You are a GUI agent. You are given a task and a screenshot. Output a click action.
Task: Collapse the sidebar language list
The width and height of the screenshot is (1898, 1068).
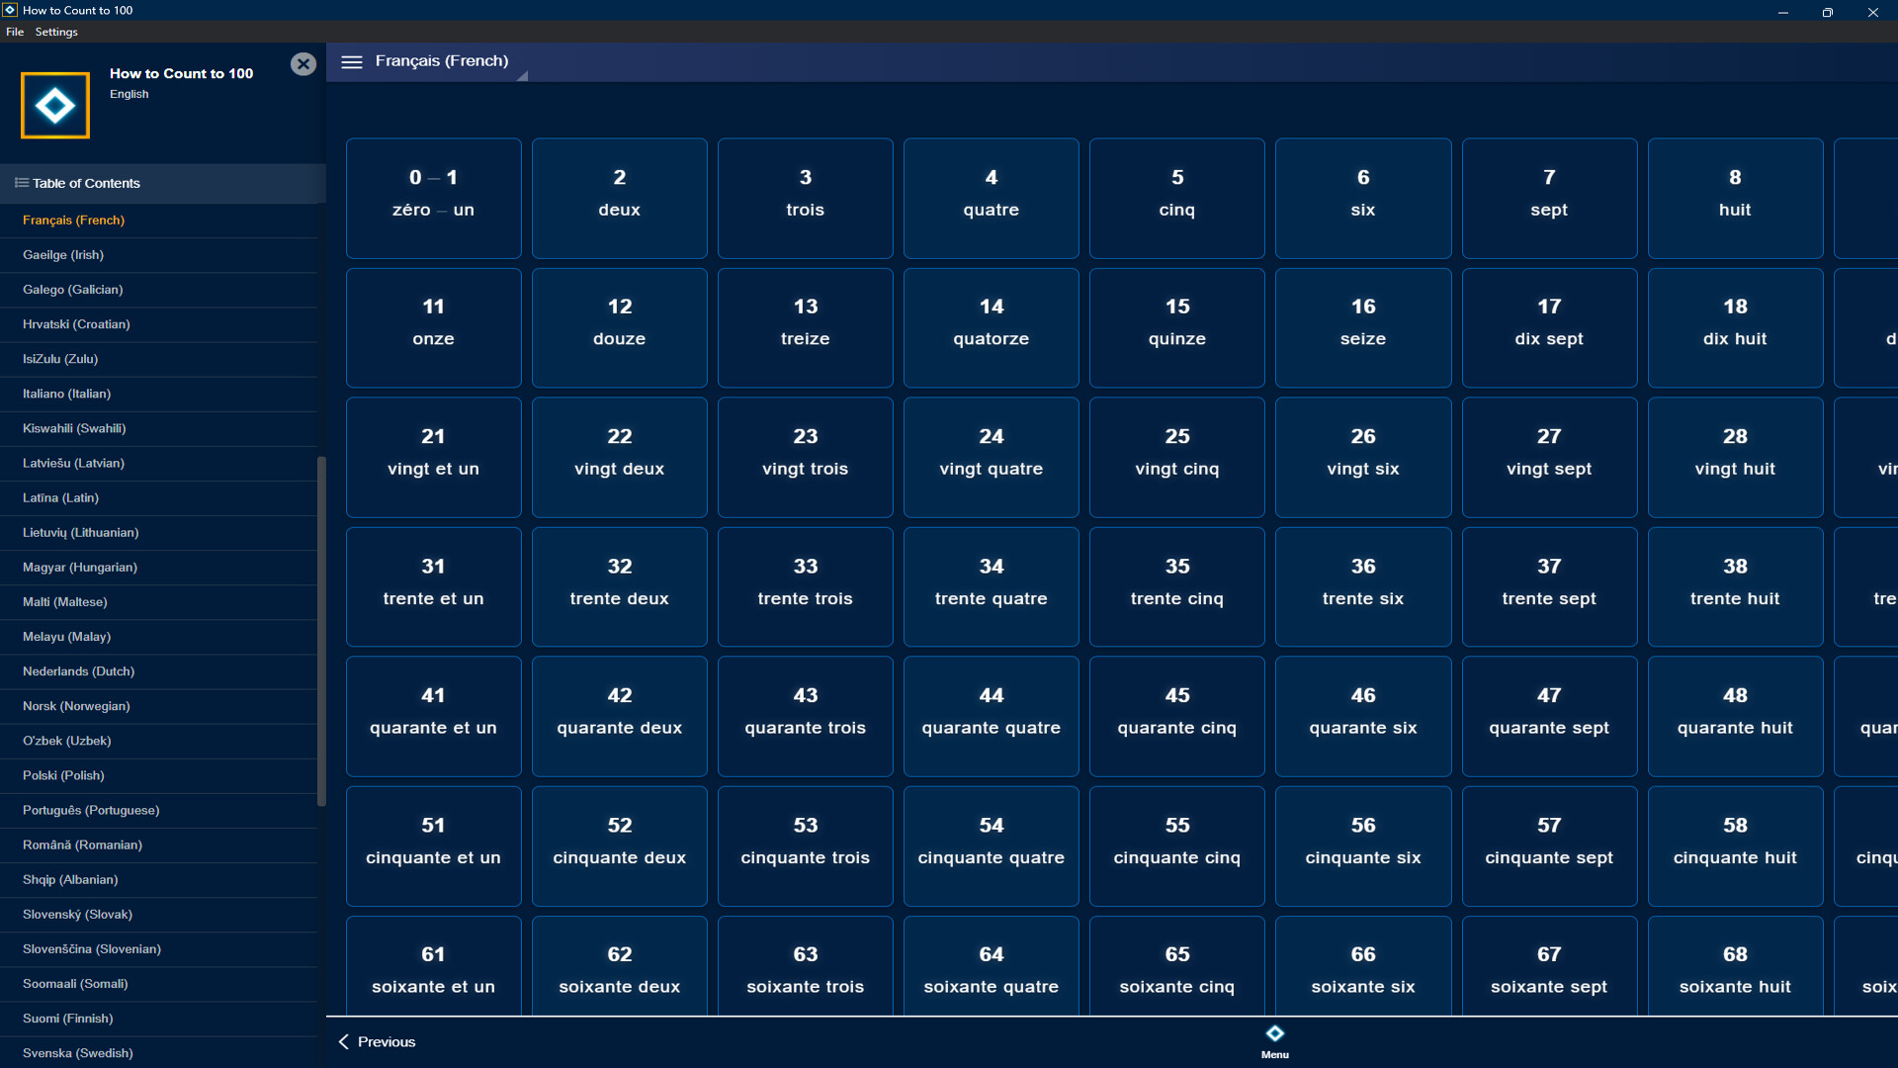pyautogui.click(x=352, y=61)
